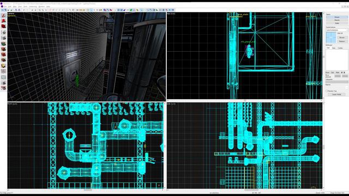The height and width of the screenshot is (196, 349).
Task: Click the toWorld move button
Action: click(x=338, y=76)
